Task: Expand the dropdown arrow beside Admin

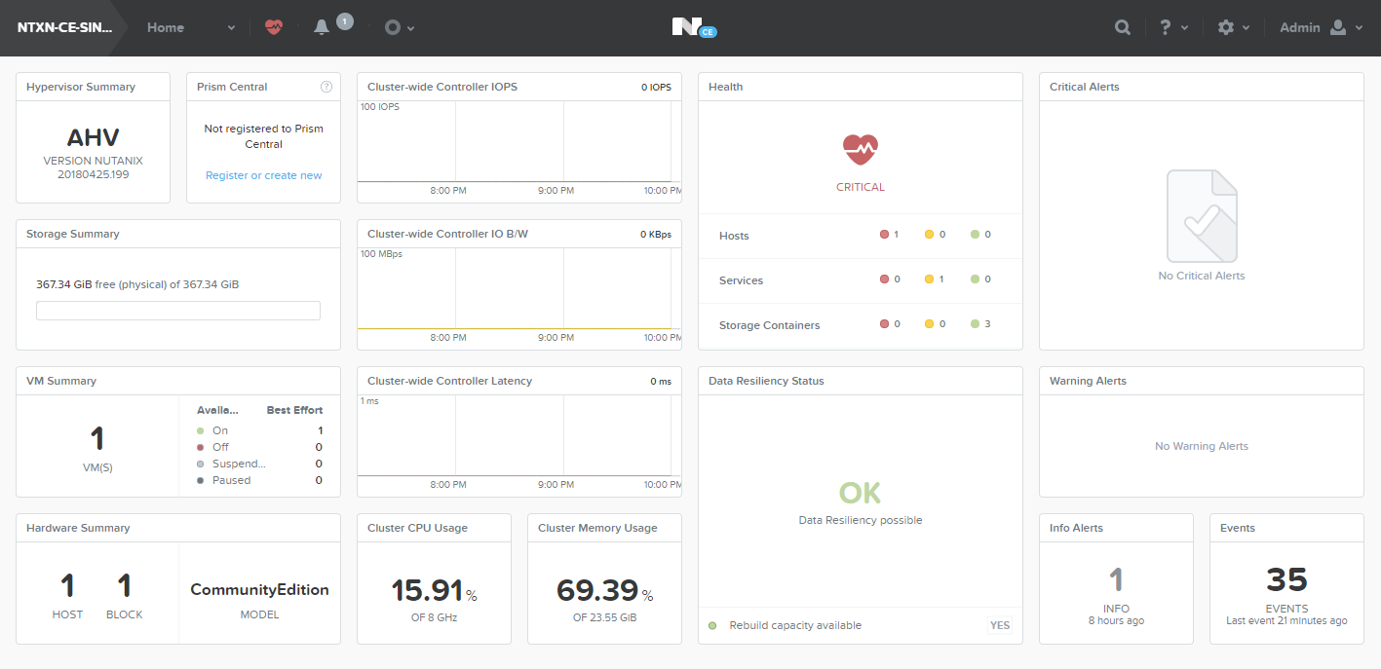Action: click(1359, 28)
